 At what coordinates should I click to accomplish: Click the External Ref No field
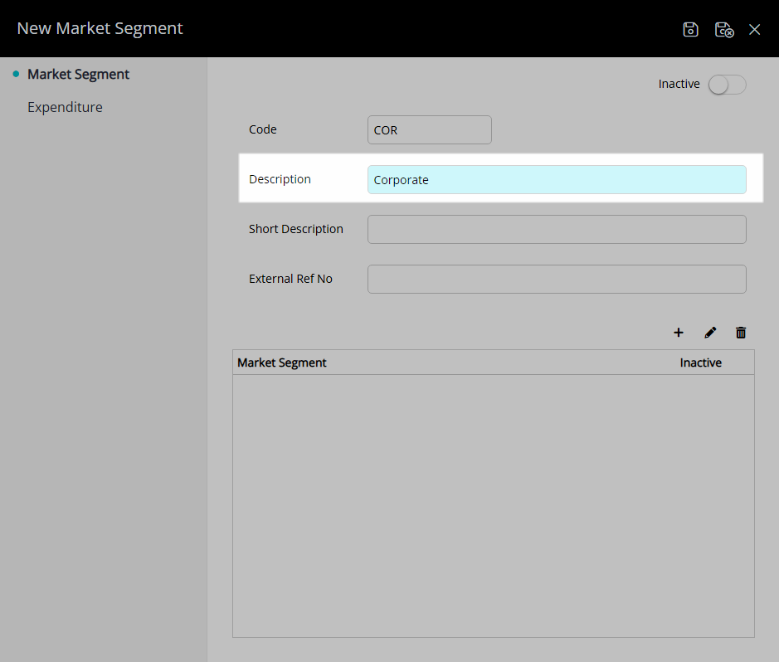pyautogui.click(x=557, y=279)
